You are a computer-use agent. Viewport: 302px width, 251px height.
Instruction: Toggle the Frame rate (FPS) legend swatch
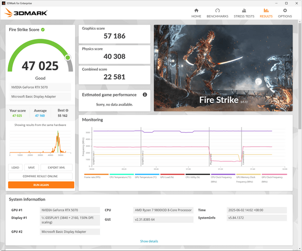click(96, 175)
